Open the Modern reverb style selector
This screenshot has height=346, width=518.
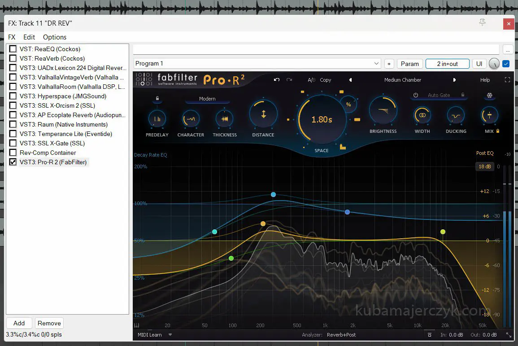207,99
